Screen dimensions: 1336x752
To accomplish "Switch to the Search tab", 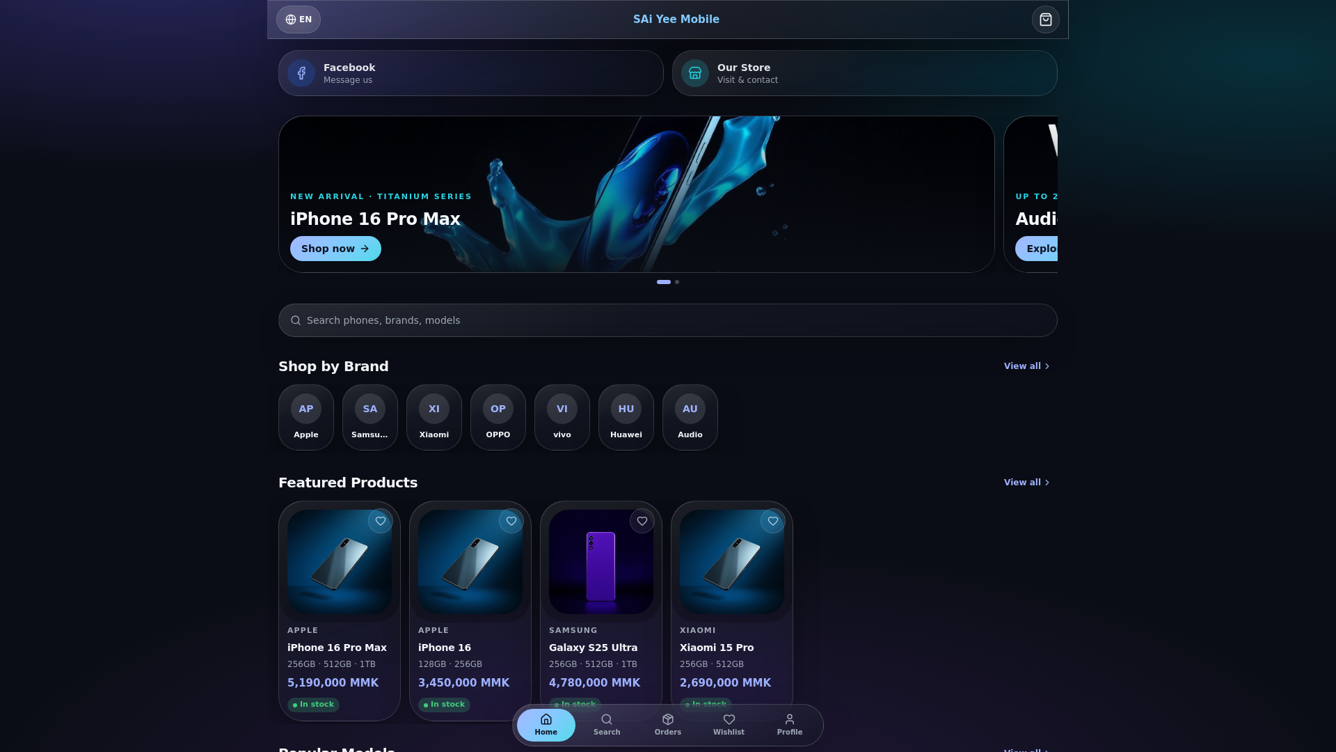I will (x=607, y=725).
